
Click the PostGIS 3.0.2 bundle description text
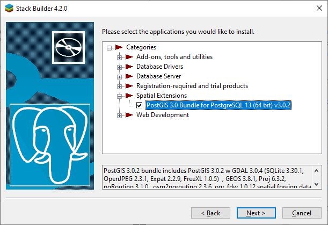208,178
